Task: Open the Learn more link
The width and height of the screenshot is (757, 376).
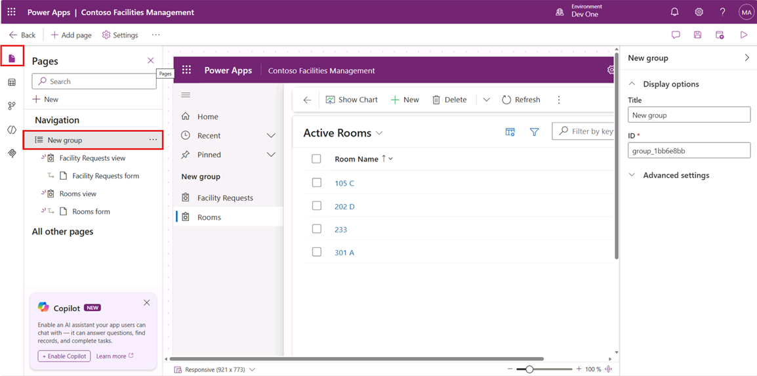Action: pyautogui.click(x=115, y=356)
